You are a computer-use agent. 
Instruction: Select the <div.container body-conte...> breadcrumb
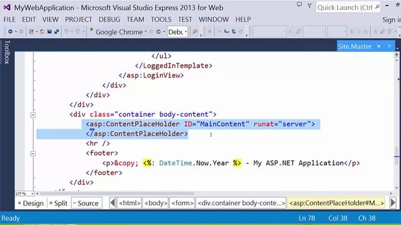pos(241,203)
